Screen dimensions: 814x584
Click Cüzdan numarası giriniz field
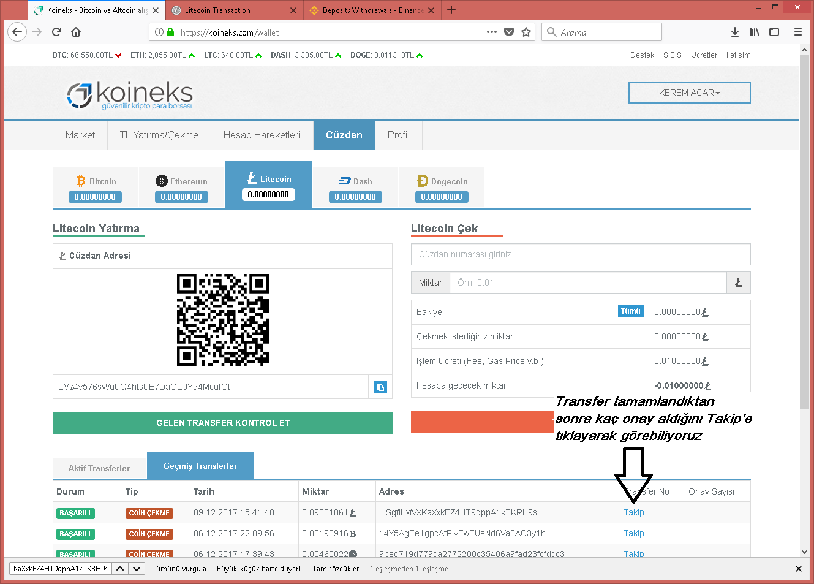581,254
